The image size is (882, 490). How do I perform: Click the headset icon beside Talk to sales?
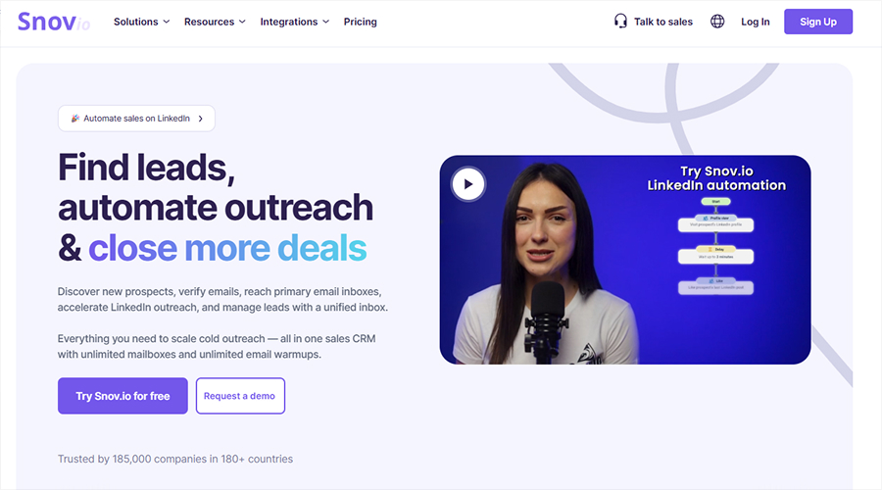620,22
